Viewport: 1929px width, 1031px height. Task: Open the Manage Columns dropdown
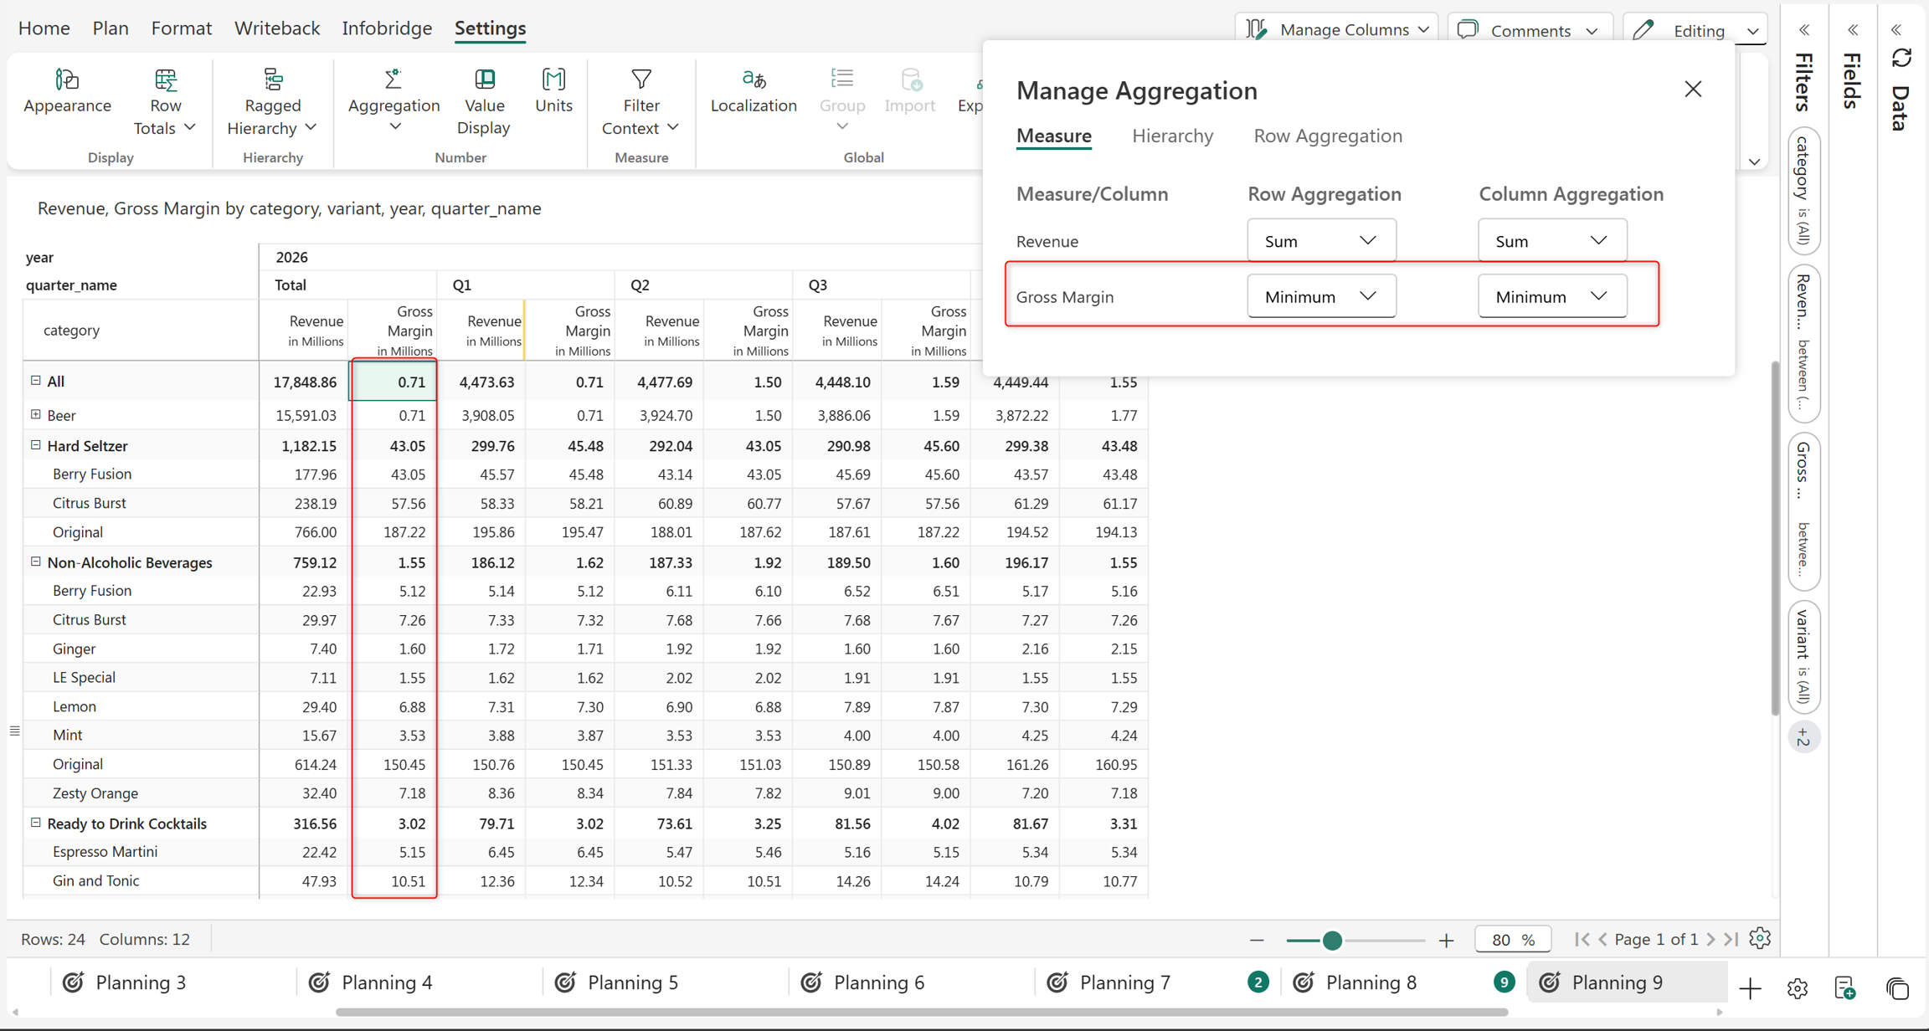point(1337,30)
